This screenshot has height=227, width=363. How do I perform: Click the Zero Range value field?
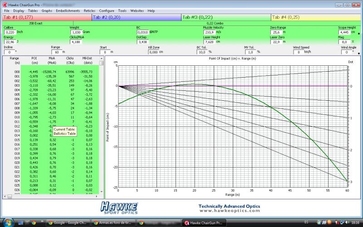click(x=276, y=33)
